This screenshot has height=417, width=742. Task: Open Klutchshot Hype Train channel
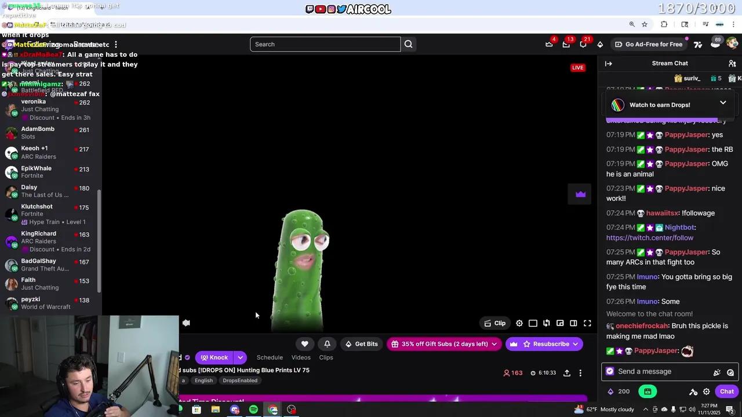coord(50,214)
